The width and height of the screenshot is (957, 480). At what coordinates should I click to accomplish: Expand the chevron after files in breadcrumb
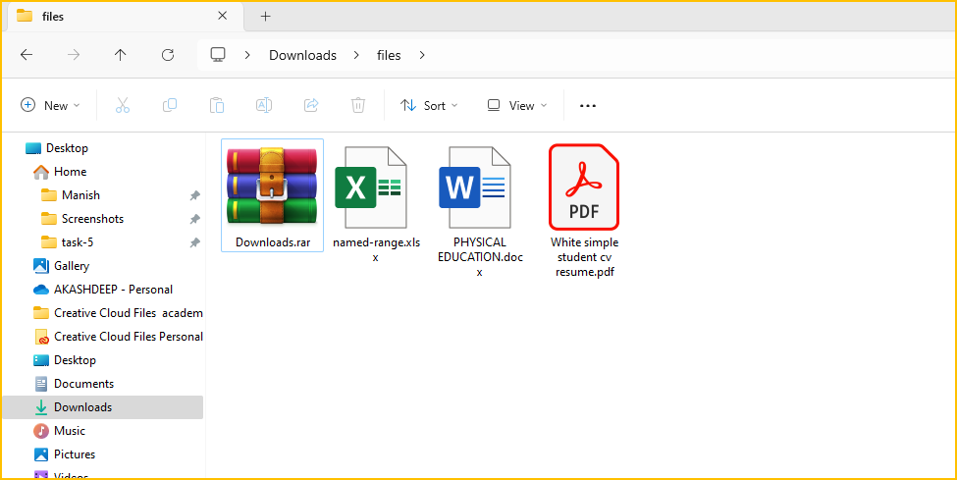coord(422,55)
